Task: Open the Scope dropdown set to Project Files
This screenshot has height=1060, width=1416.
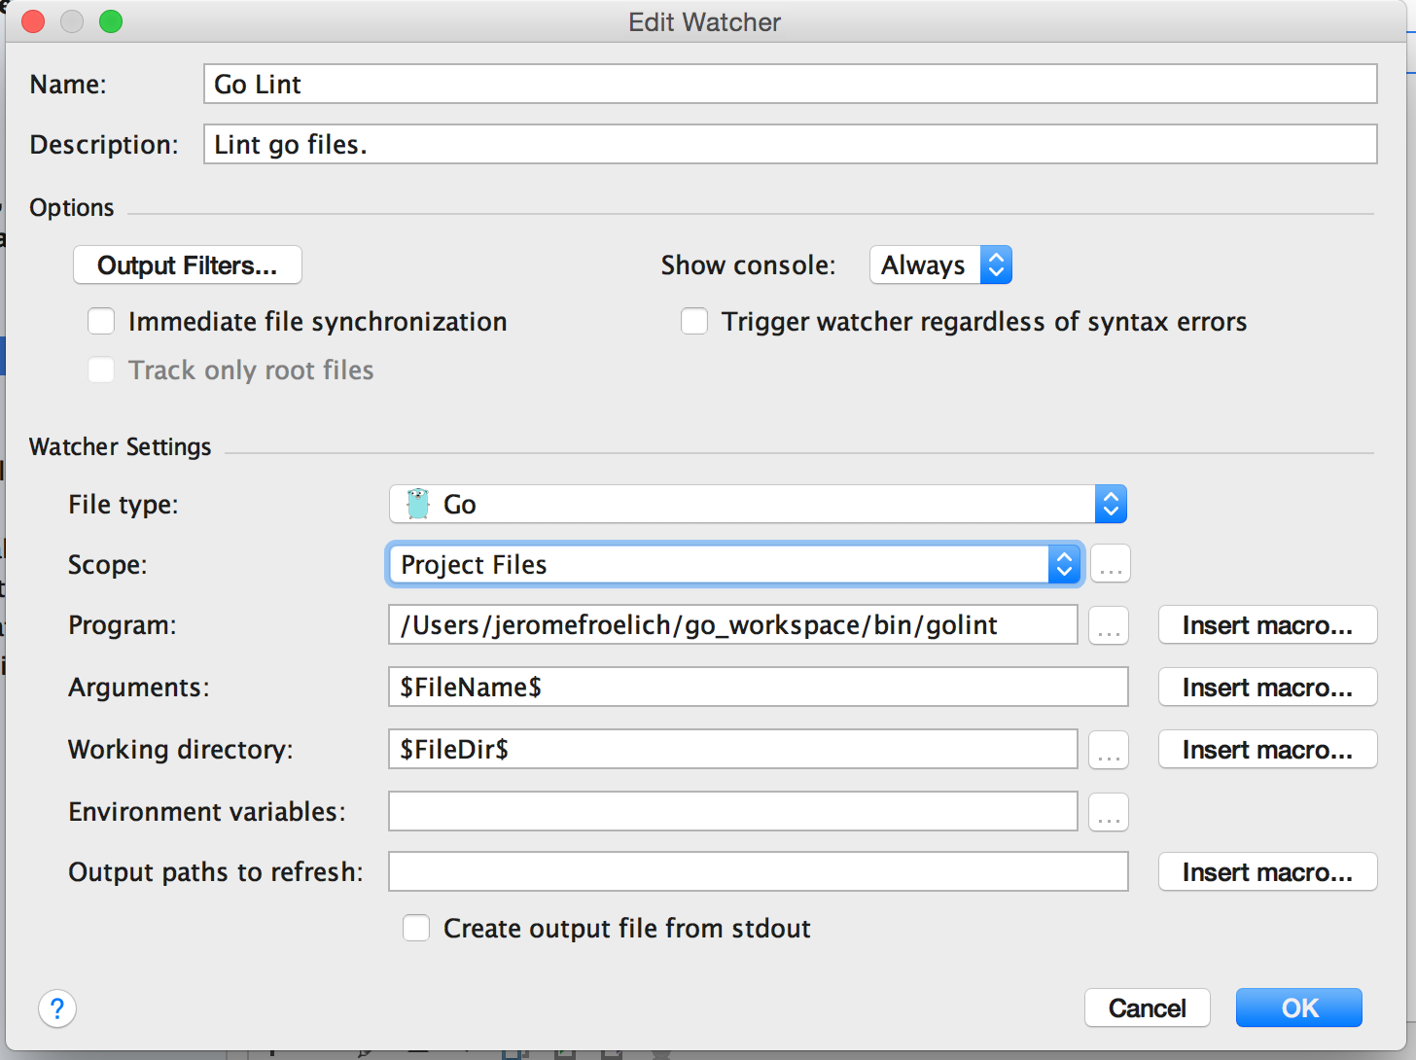Action: (734, 565)
